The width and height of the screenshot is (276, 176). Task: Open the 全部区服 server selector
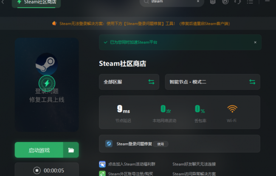point(129,82)
